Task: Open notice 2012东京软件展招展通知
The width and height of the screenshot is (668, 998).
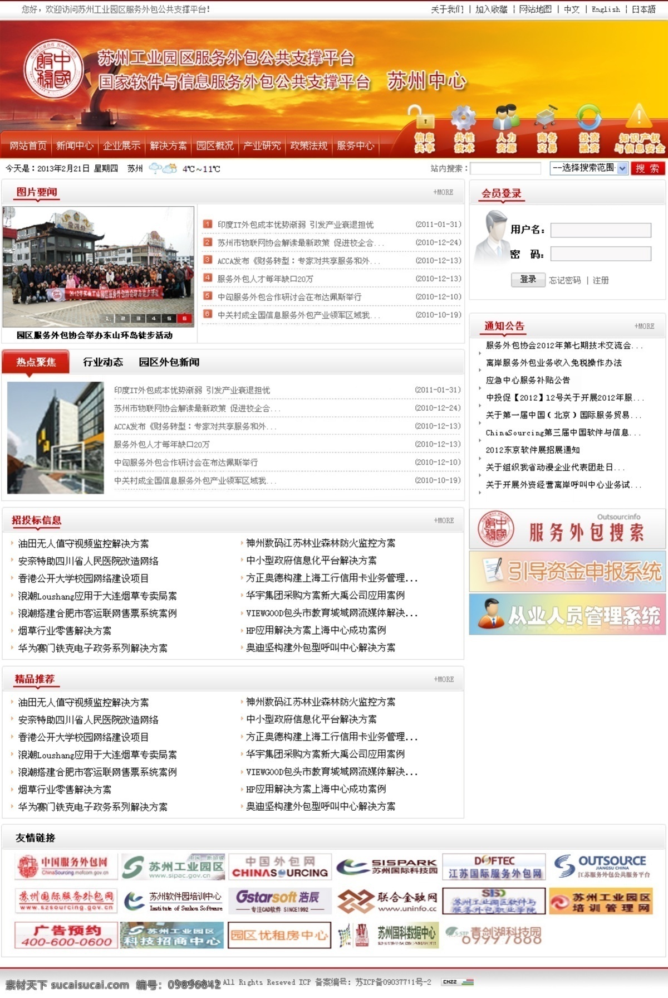Action: click(533, 450)
